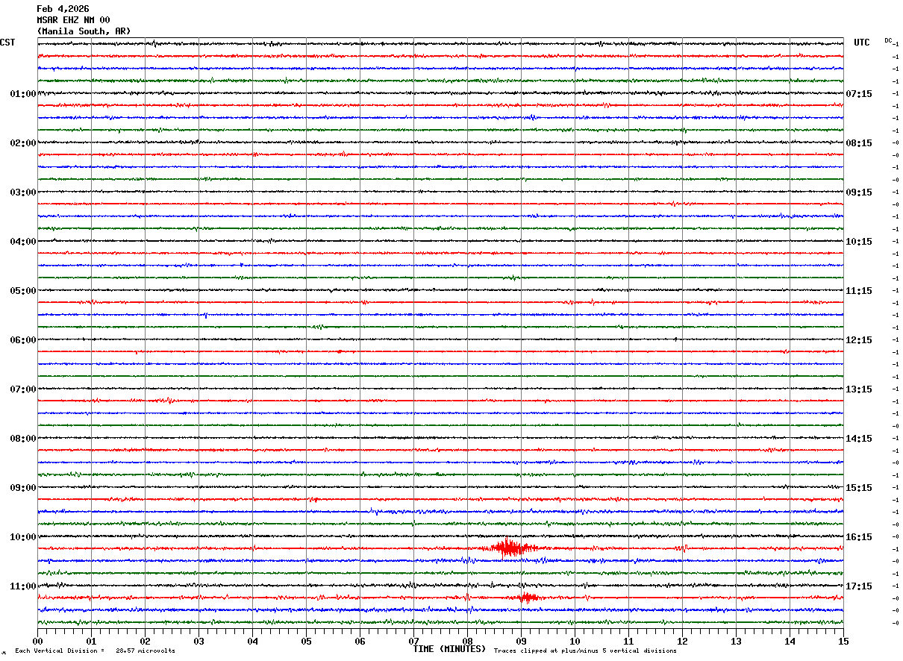Click the minute 15 tick label on the axis
Viewport: 903px width, 661px height.
click(x=843, y=641)
